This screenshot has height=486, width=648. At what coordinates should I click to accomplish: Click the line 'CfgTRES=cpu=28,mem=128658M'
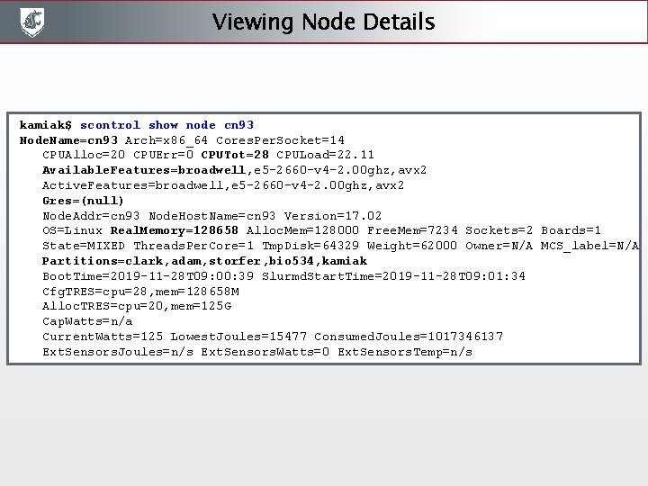140,292
